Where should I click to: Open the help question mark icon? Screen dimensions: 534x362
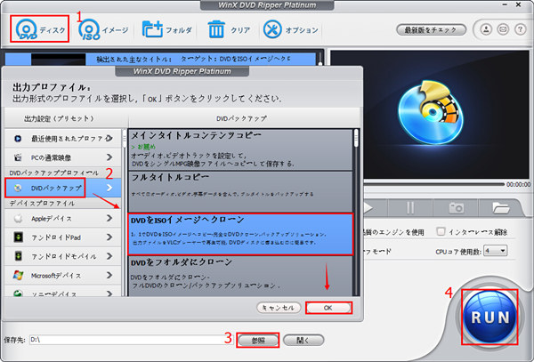click(520, 29)
